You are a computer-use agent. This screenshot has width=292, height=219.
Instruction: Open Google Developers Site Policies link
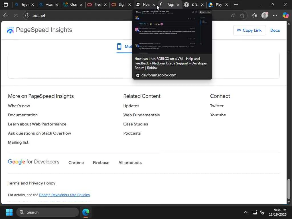64,195
